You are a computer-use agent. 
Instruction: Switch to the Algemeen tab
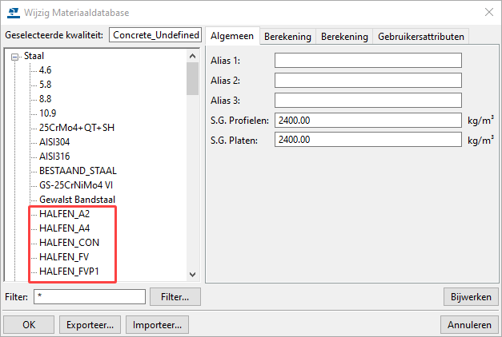click(x=232, y=36)
